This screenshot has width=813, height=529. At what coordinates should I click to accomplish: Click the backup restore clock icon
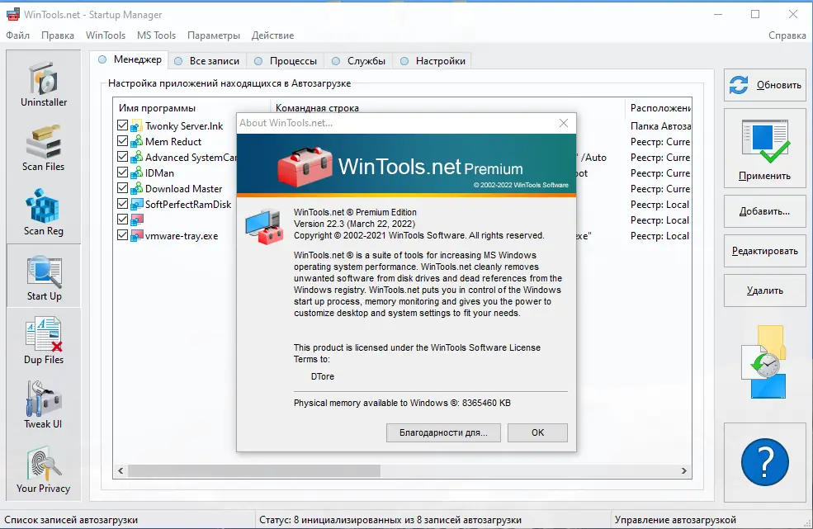coord(765,362)
